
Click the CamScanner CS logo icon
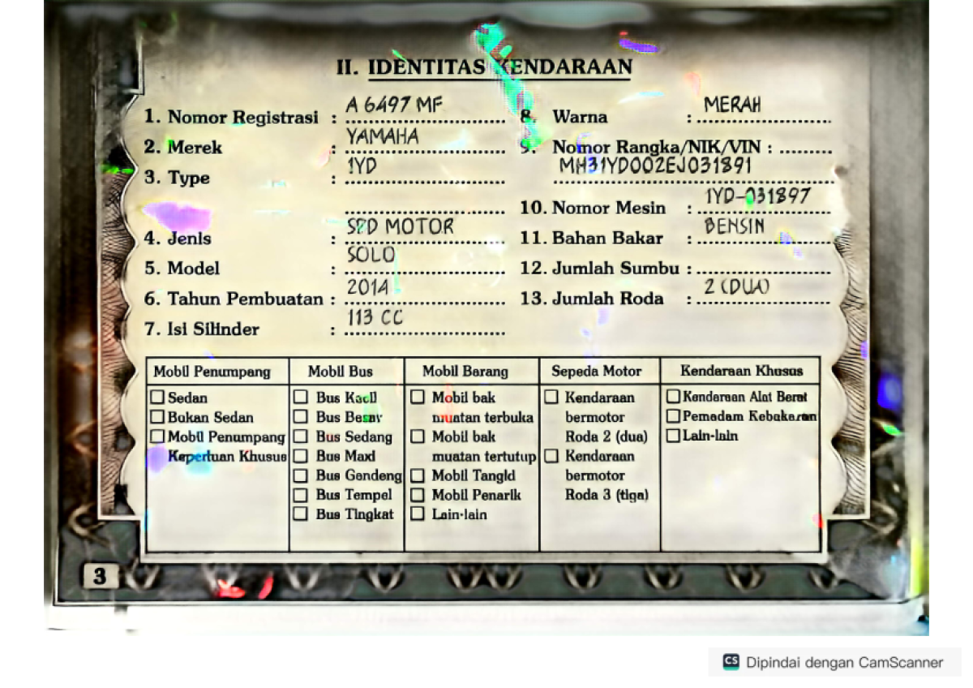[731, 662]
